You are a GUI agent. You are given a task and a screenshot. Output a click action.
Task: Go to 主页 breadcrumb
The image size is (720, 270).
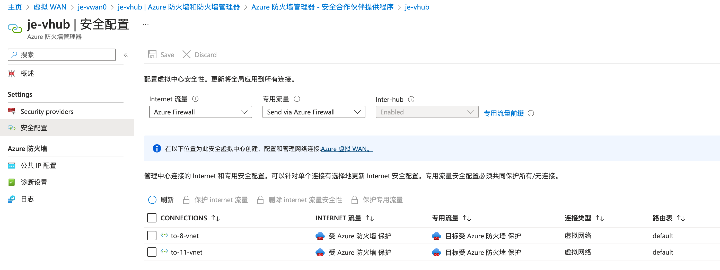[15, 7]
